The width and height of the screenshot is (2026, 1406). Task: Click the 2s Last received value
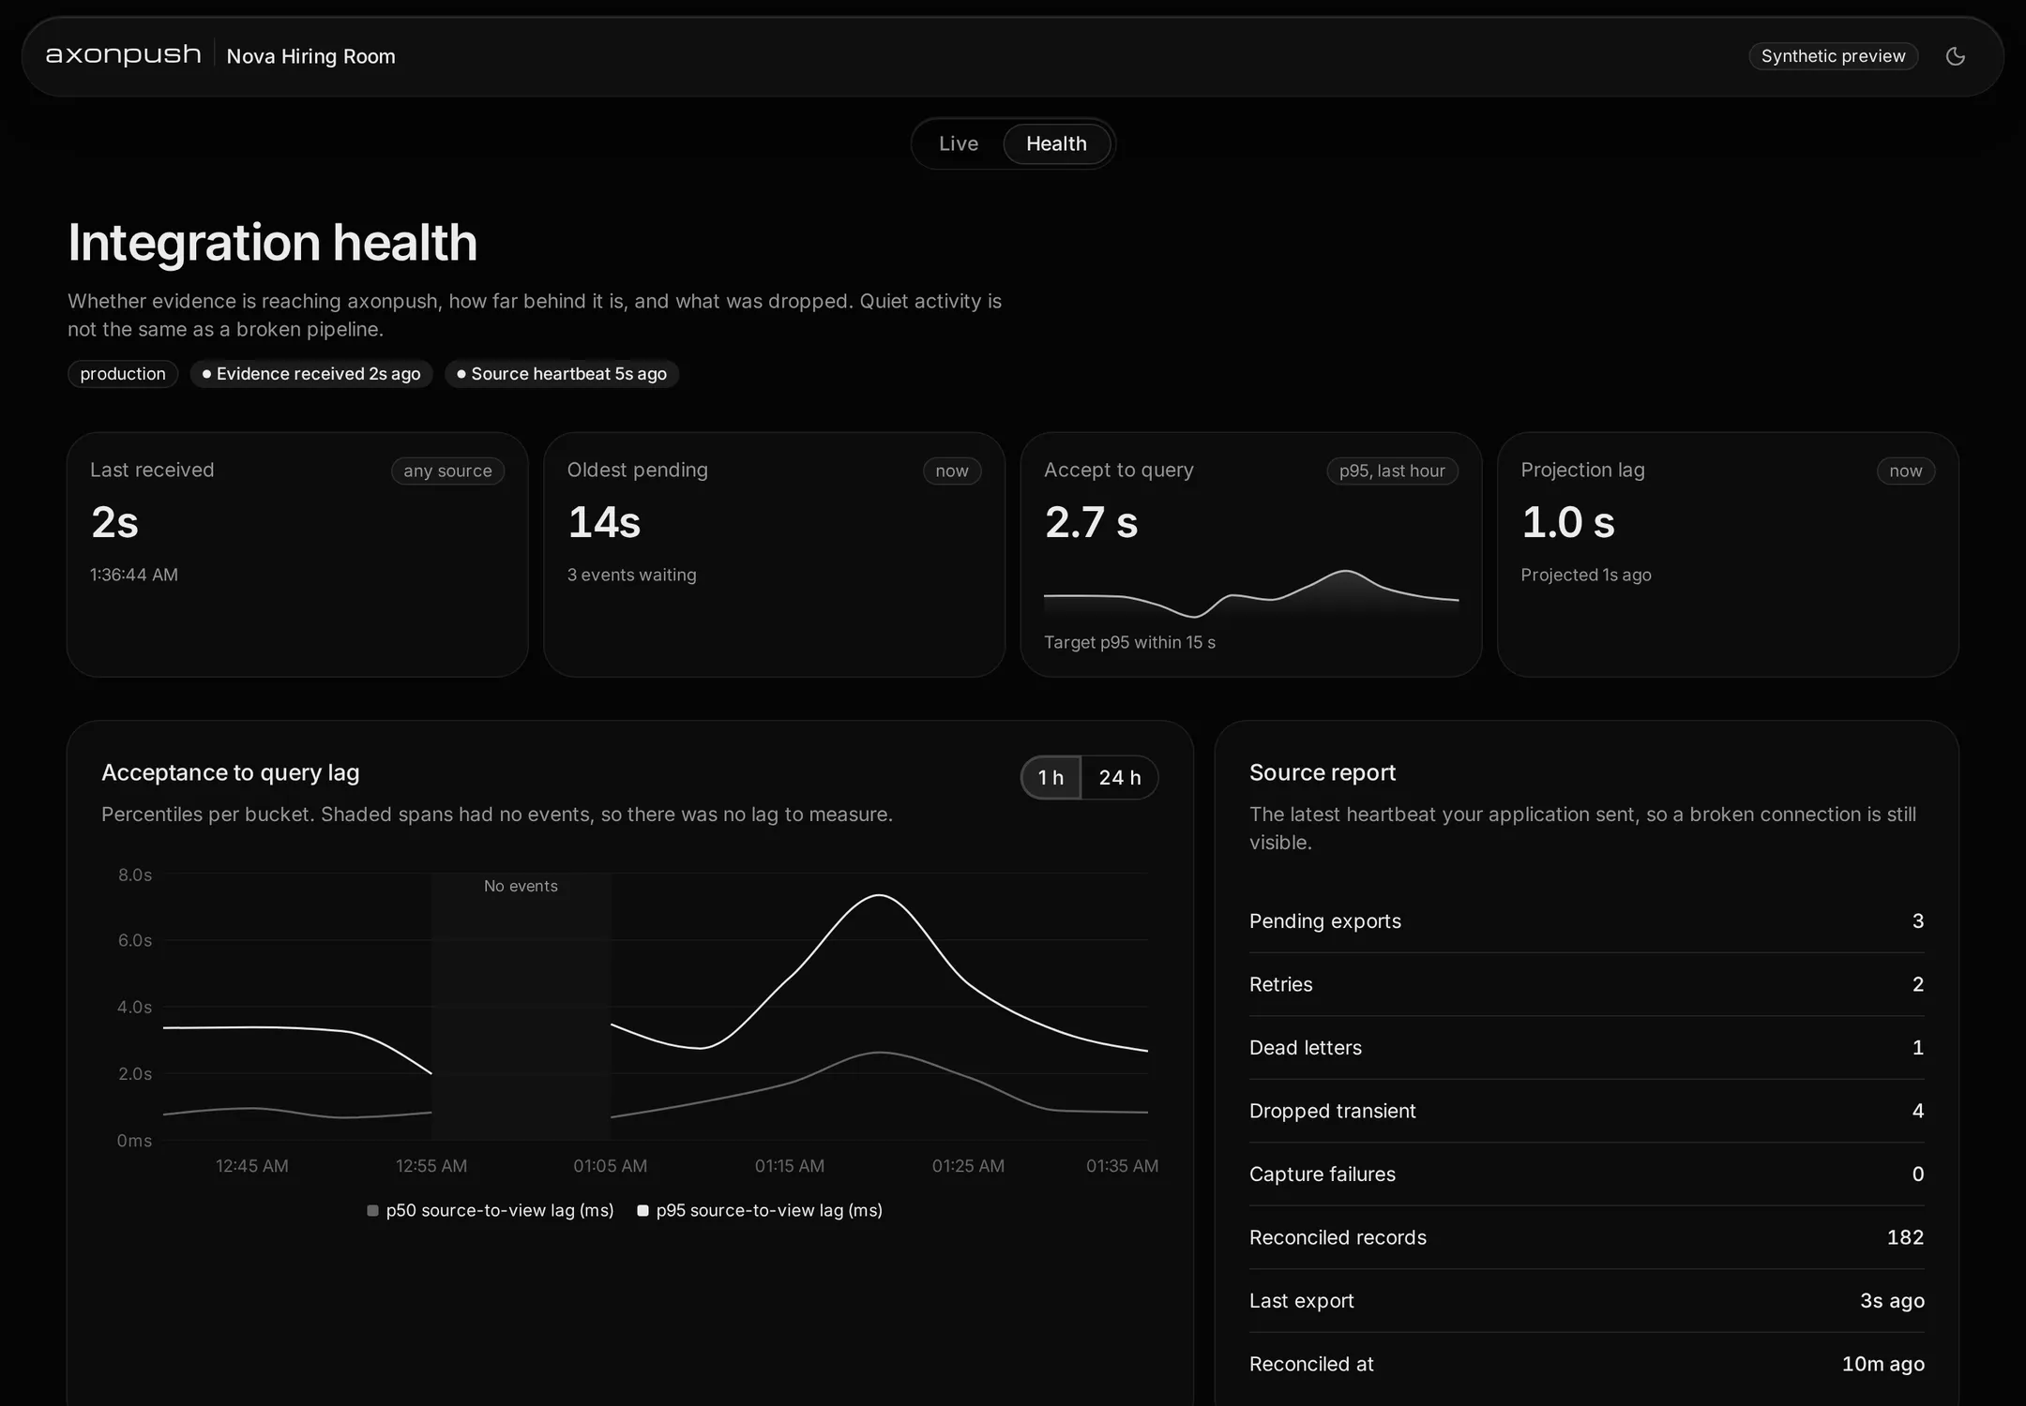114,522
